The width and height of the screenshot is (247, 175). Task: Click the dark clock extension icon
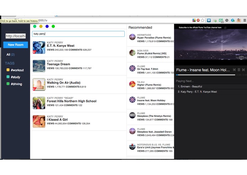[x=227, y=20]
